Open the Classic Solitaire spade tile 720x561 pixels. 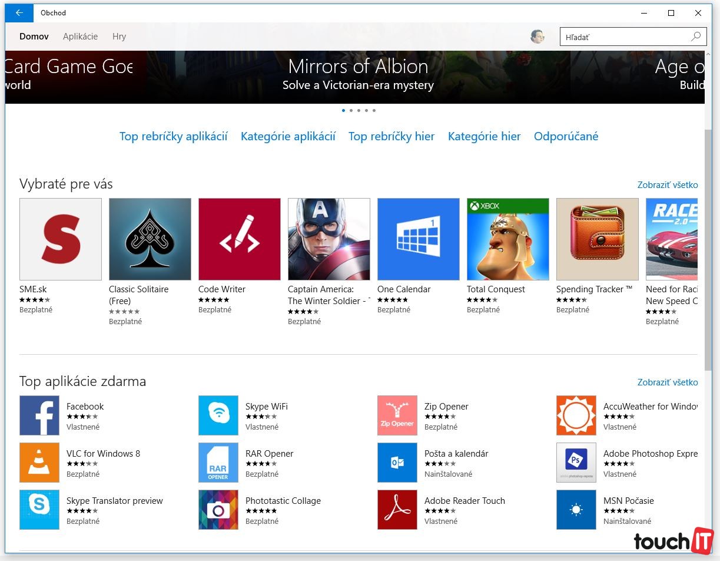pyautogui.click(x=150, y=239)
